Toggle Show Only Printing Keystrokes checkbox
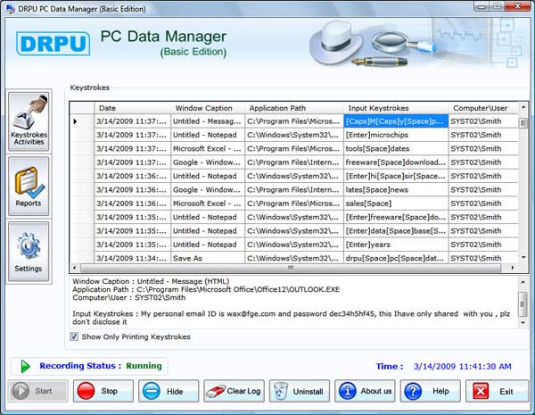 click(x=74, y=336)
